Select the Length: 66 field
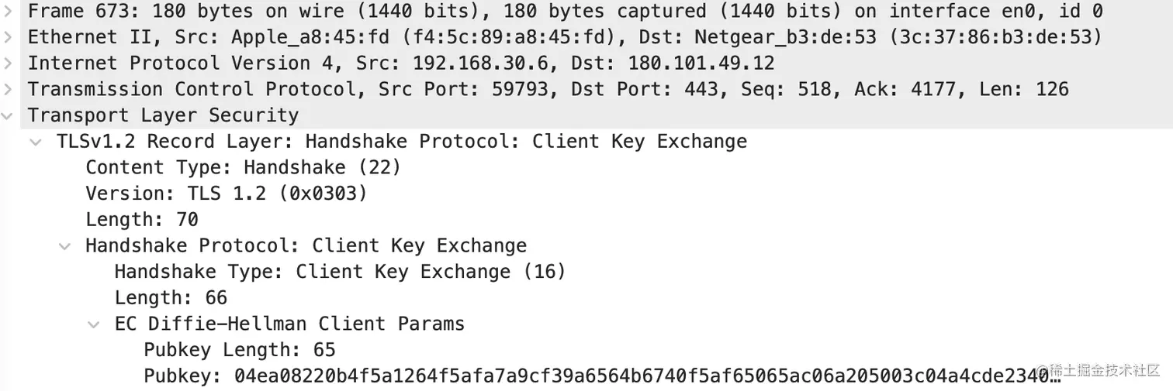 point(171,298)
